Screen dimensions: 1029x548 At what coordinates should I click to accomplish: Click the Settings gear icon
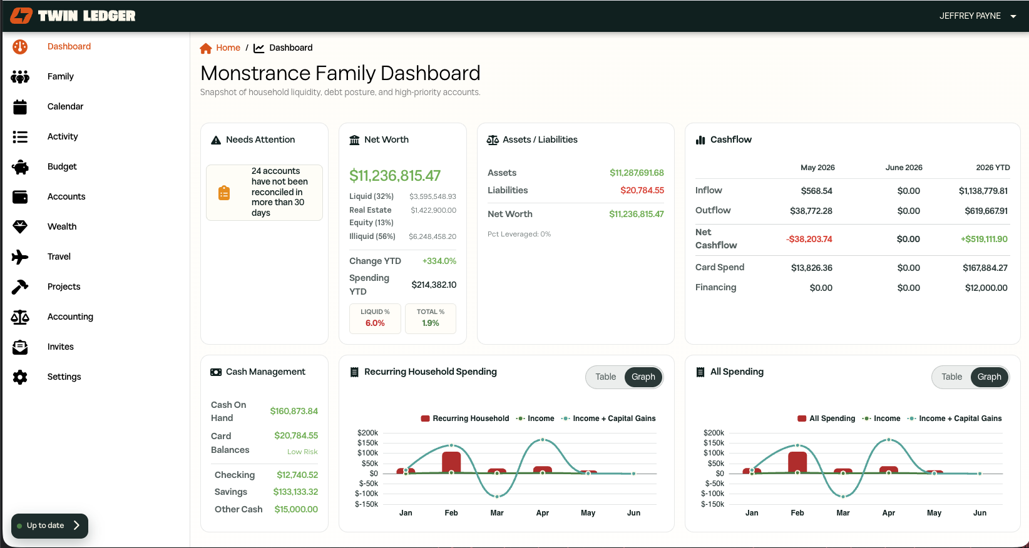pyautogui.click(x=20, y=377)
